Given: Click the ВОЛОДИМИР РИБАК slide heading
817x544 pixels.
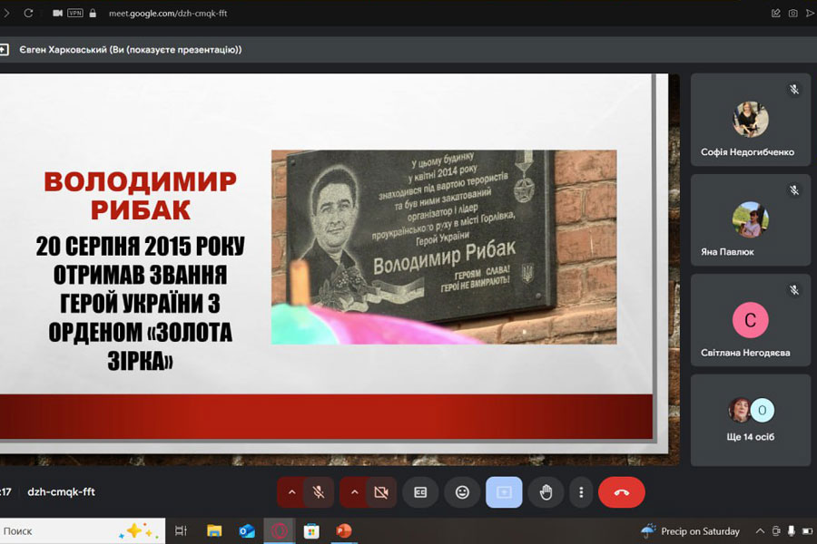Looking at the screenshot, I should [140, 196].
